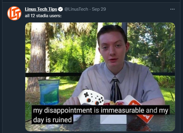The width and height of the screenshot is (183, 133).
Task: Click the D-pad on the Stadia controller
Action: pyautogui.click(x=86, y=94)
